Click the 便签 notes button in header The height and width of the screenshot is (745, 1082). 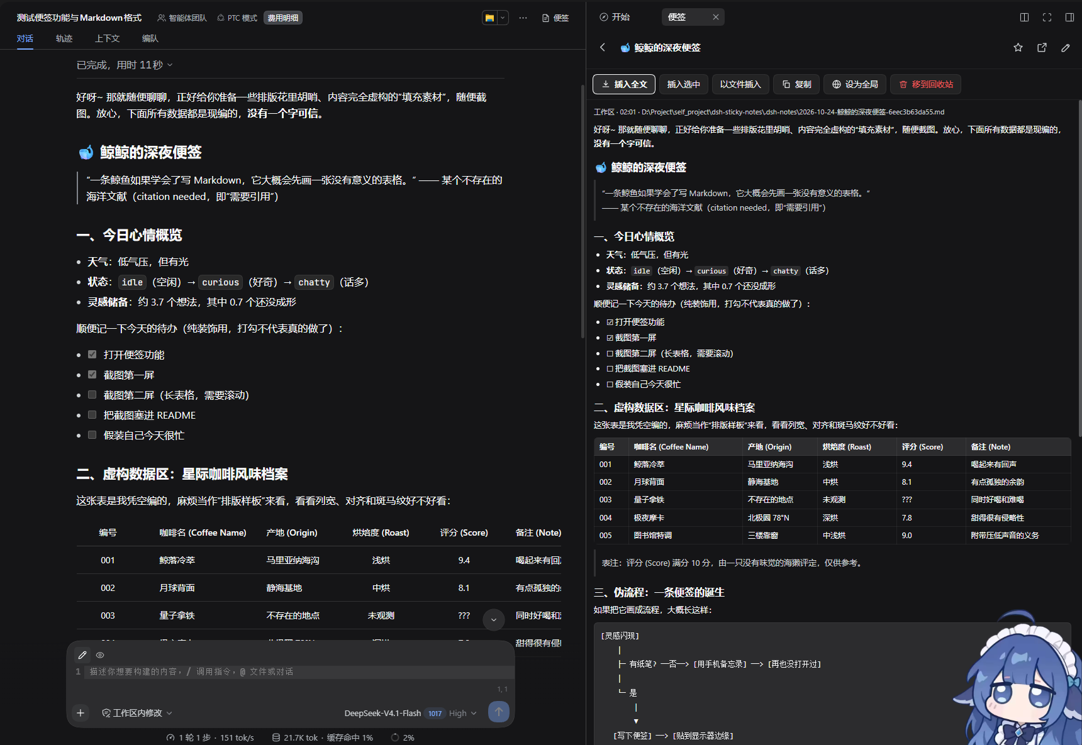[x=555, y=18]
